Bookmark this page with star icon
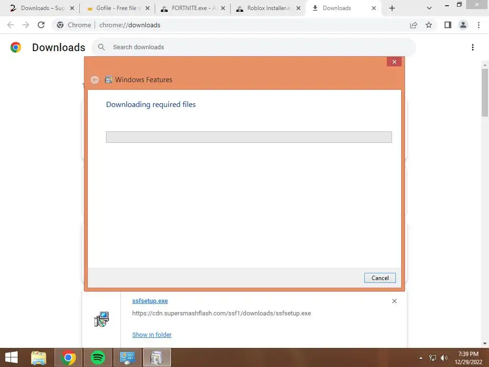 pos(429,25)
